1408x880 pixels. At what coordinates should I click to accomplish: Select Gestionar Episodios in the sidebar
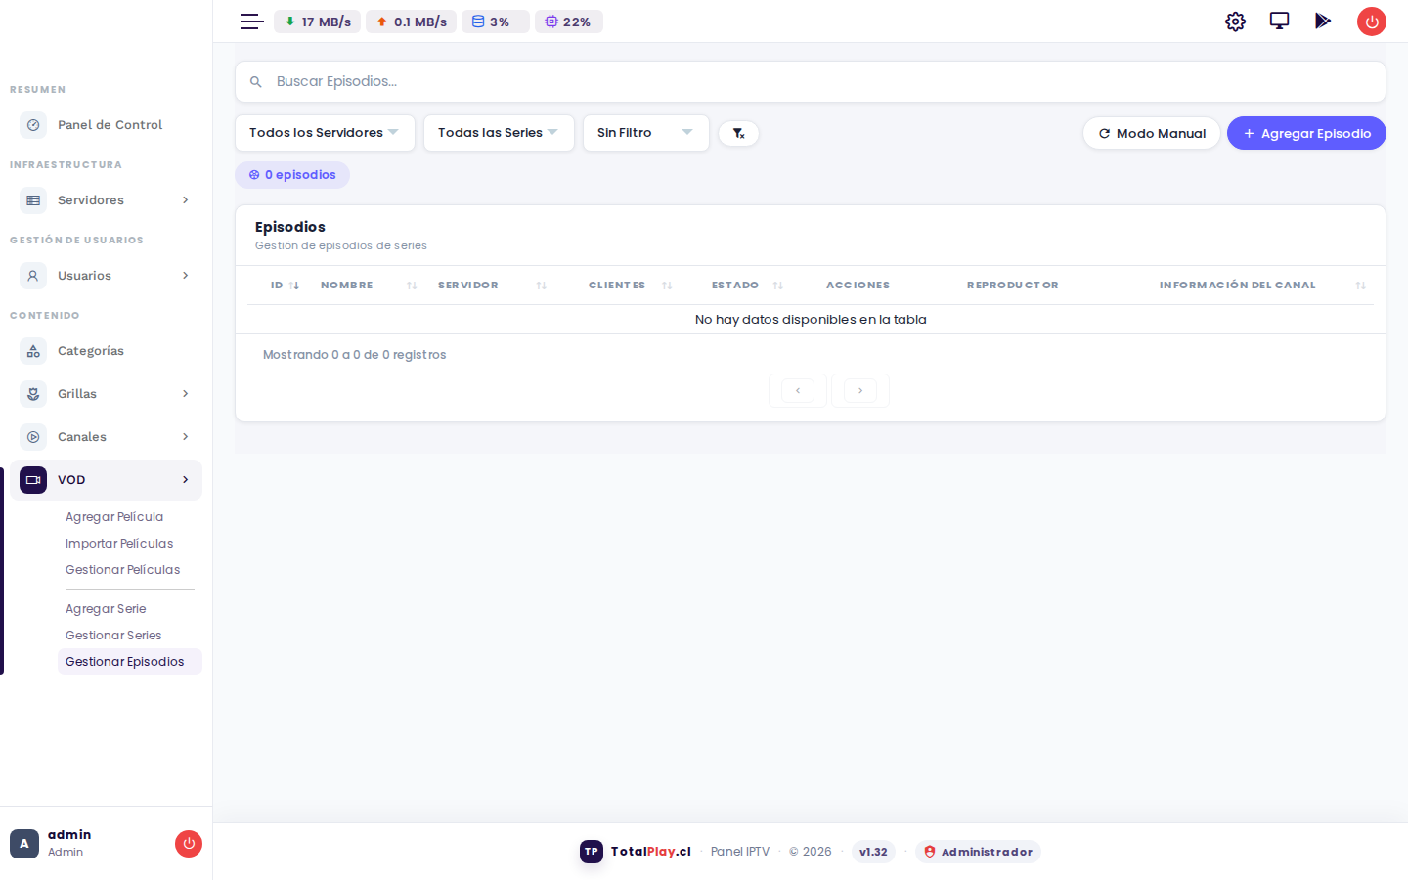(x=130, y=662)
